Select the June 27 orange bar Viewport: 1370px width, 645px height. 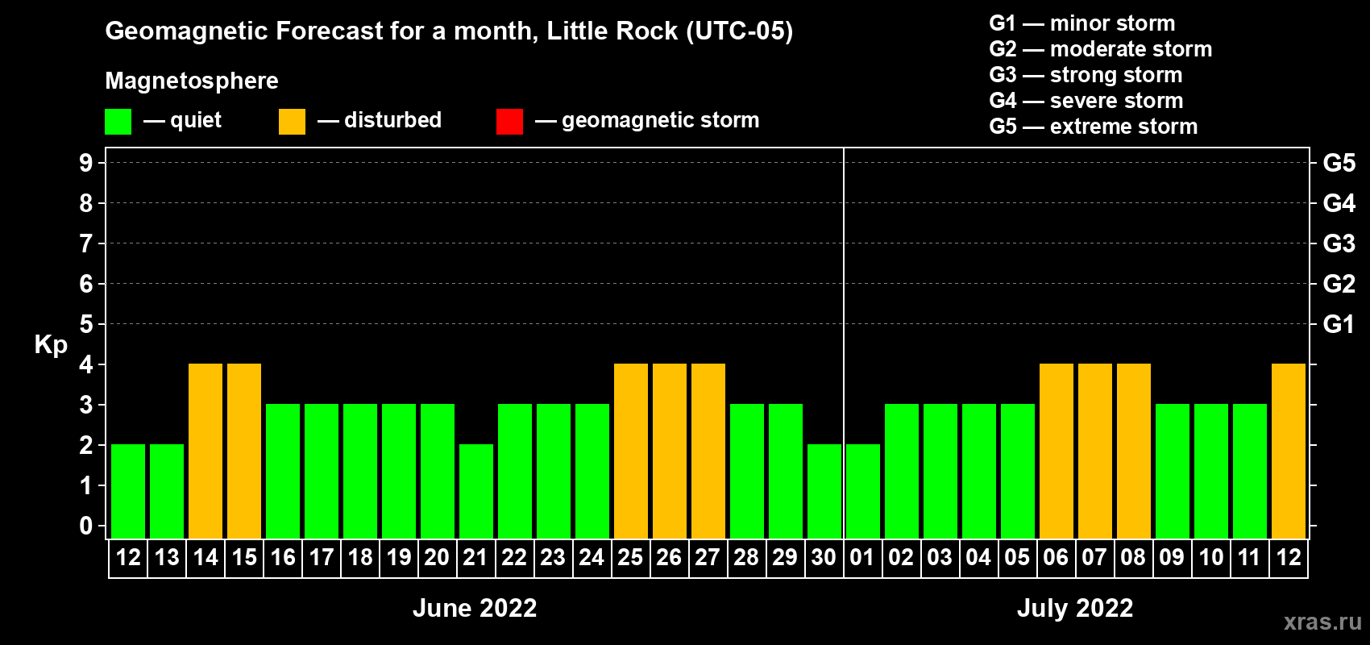tap(708, 451)
